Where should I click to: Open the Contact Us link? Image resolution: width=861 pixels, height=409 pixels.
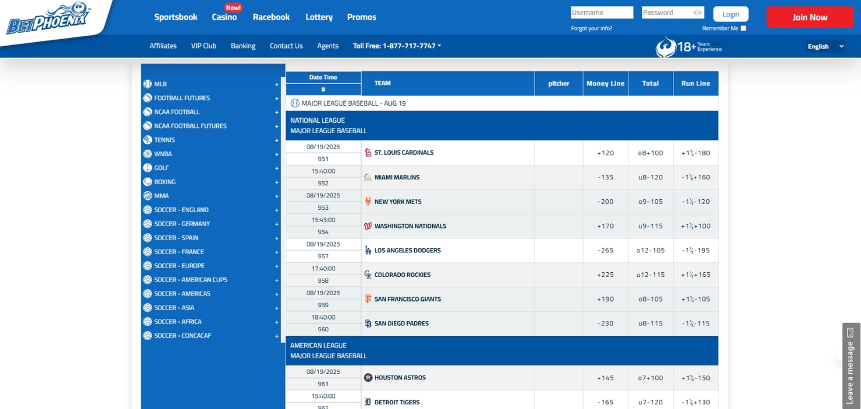click(x=286, y=46)
